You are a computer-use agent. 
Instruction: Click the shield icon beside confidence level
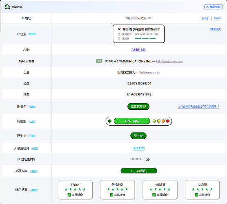coord(119,38)
